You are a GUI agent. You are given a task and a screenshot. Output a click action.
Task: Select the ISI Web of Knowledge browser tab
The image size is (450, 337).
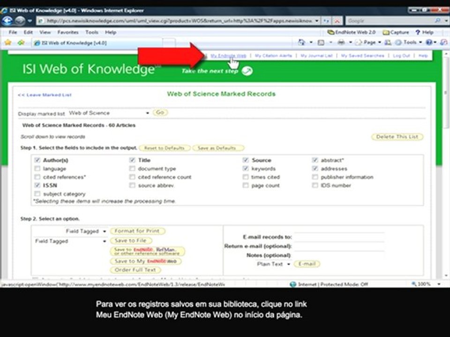pos(97,43)
